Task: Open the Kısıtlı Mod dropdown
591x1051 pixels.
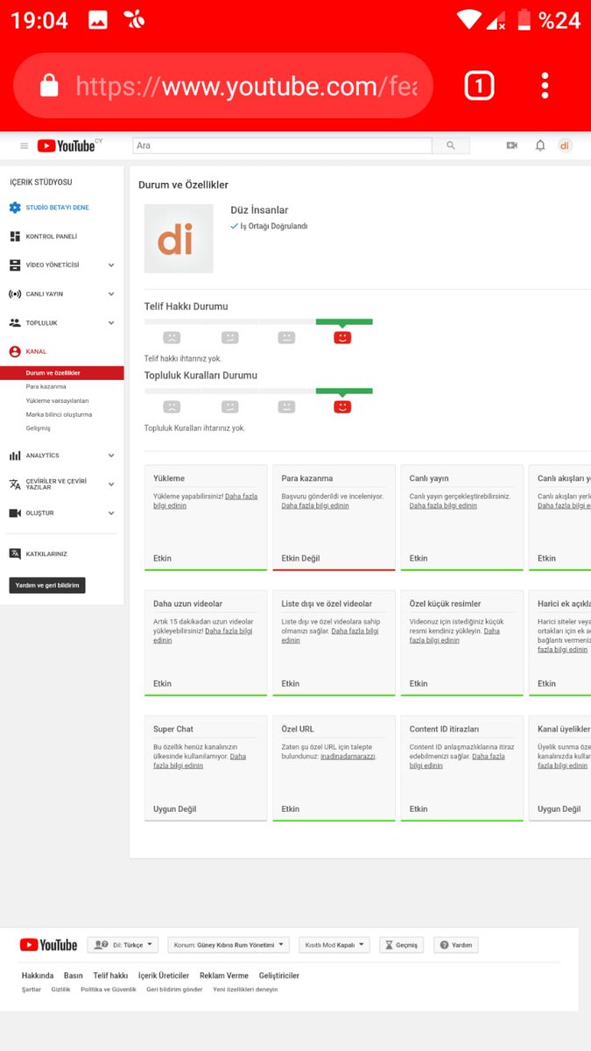Action: (x=334, y=945)
